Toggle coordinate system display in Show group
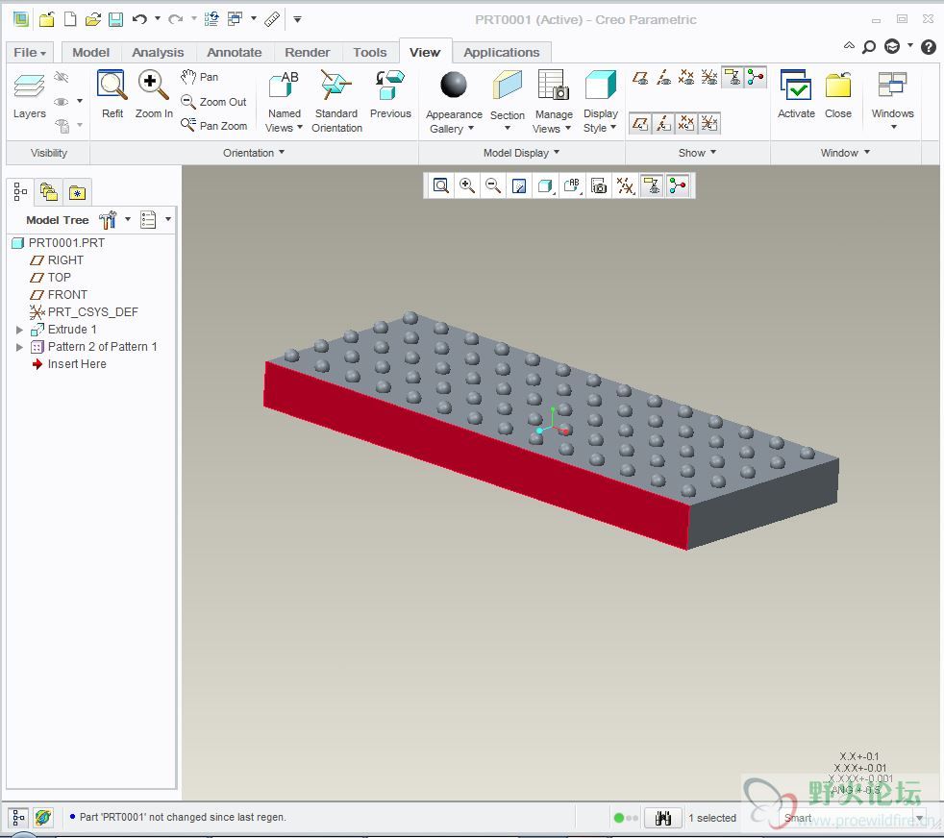Image resolution: width=944 pixels, height=838 pixels. (709, 77)
